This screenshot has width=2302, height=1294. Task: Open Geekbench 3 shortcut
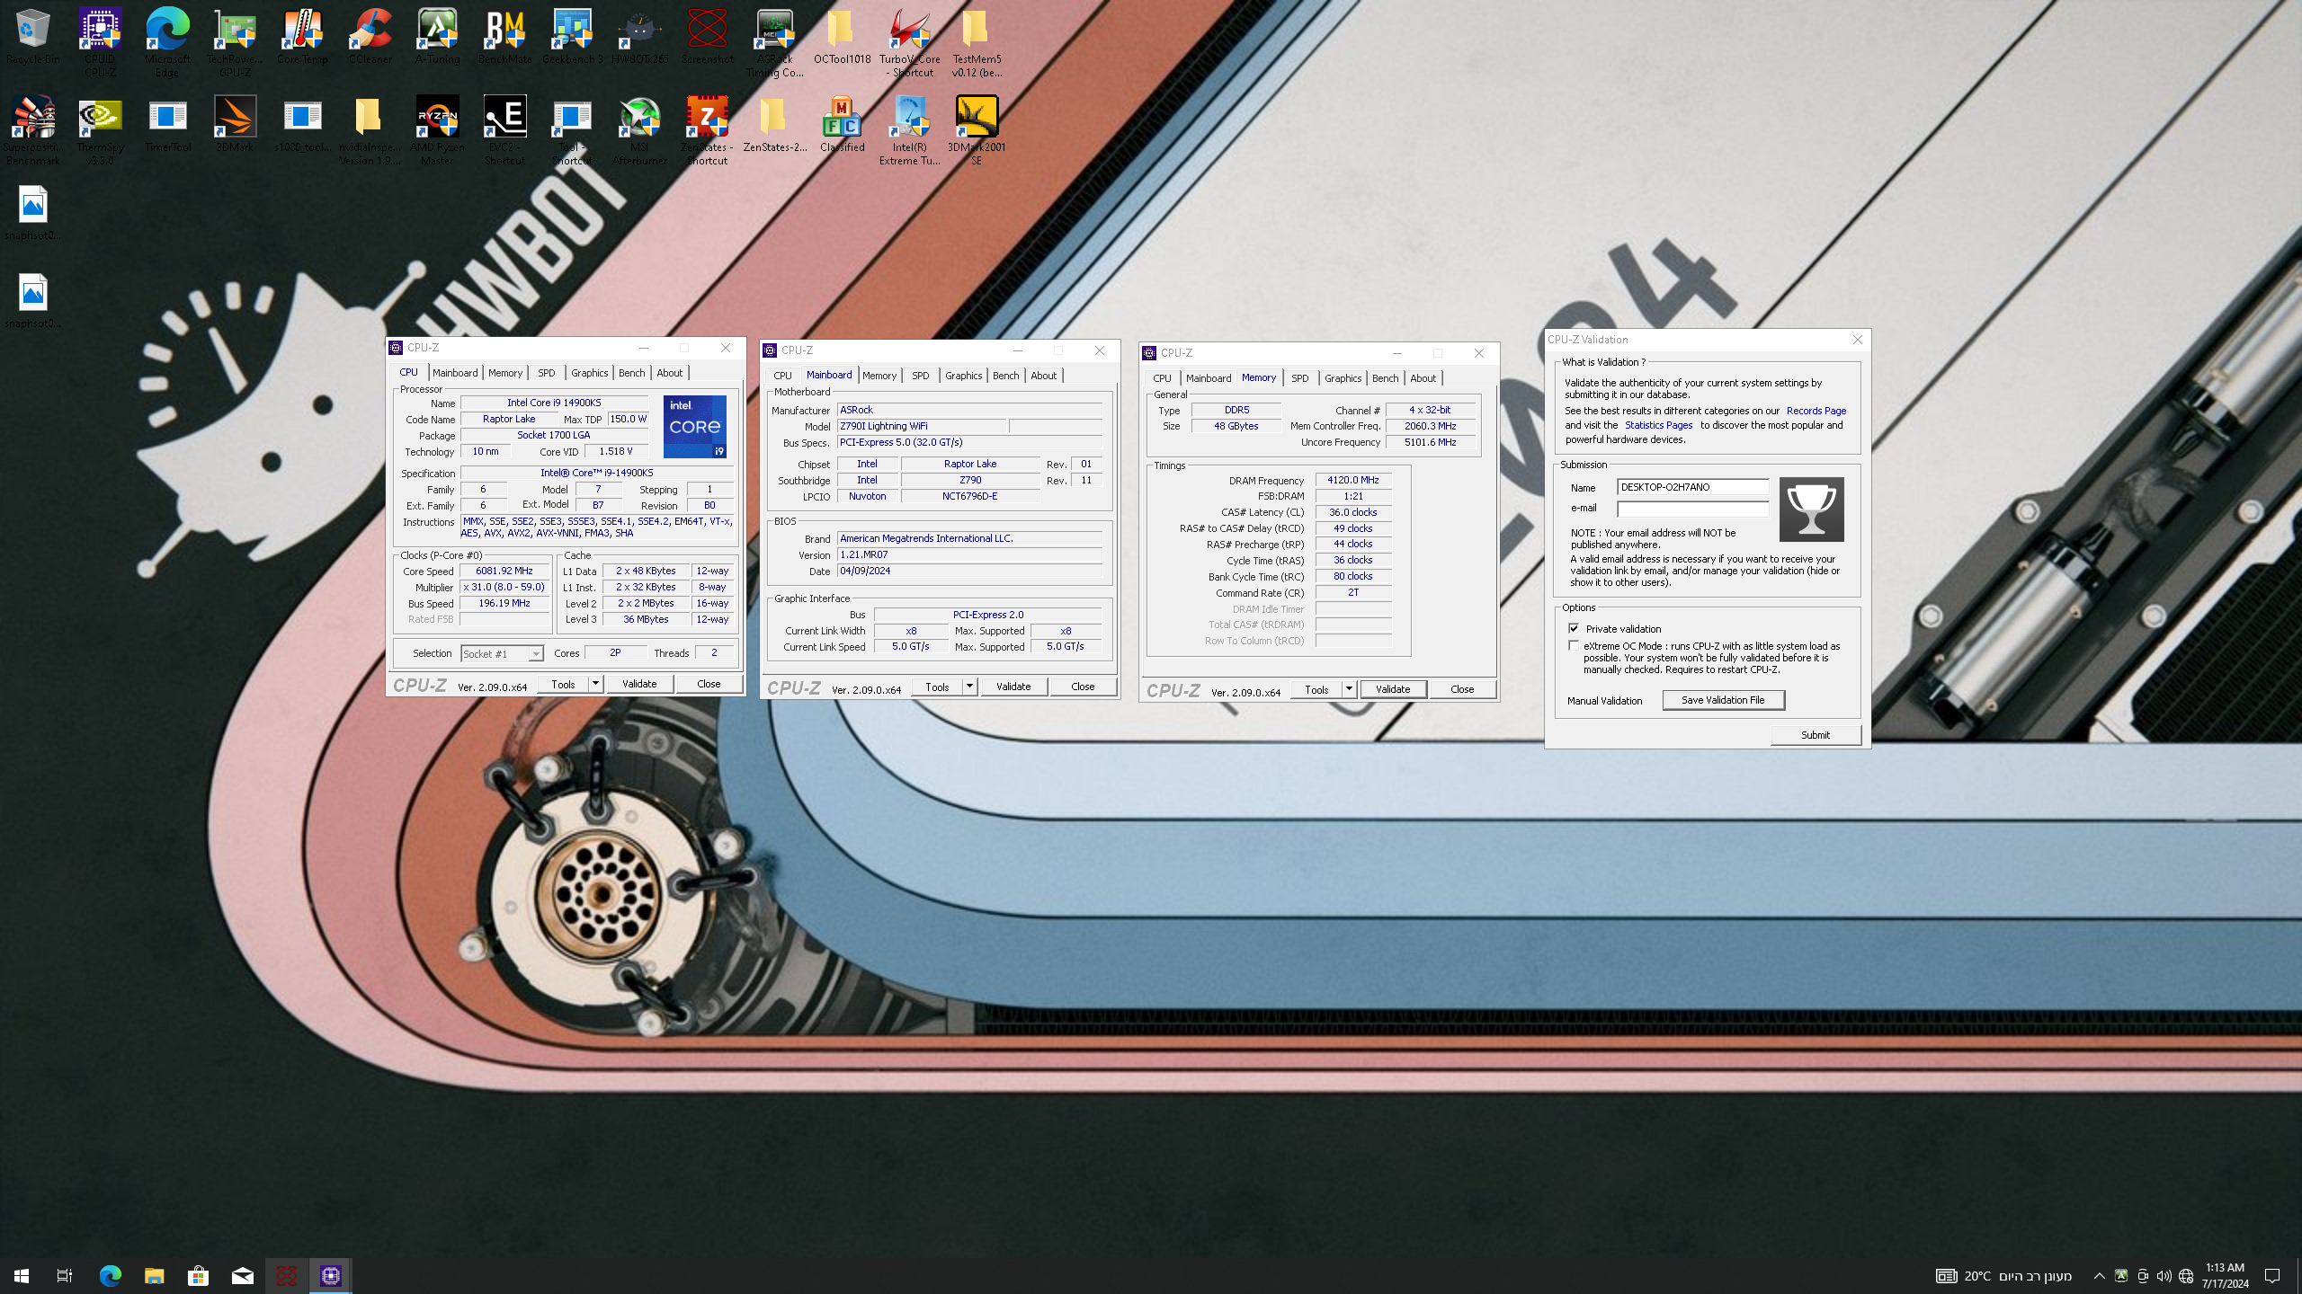[x=572, y=36]
